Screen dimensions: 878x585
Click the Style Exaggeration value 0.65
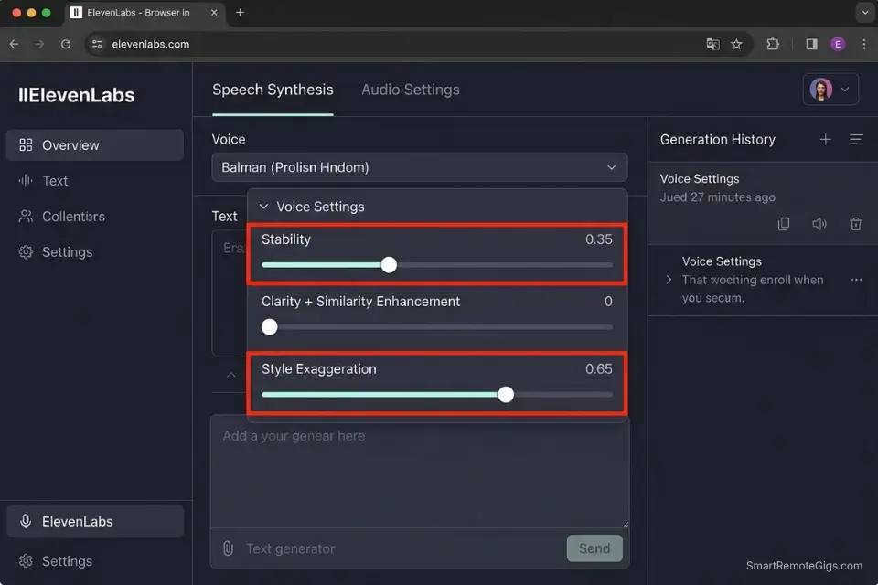[598, 369]
